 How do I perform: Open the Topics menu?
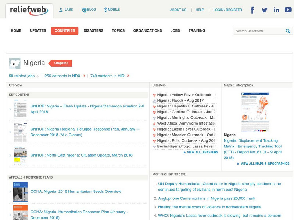(x=118, y=31)
